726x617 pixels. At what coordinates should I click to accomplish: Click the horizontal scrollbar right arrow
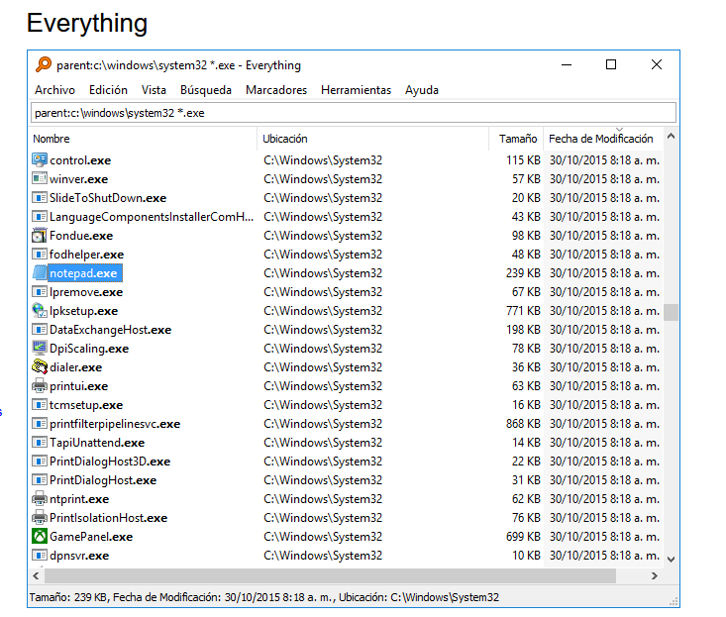pyautogui.click(x=655, y=575)
